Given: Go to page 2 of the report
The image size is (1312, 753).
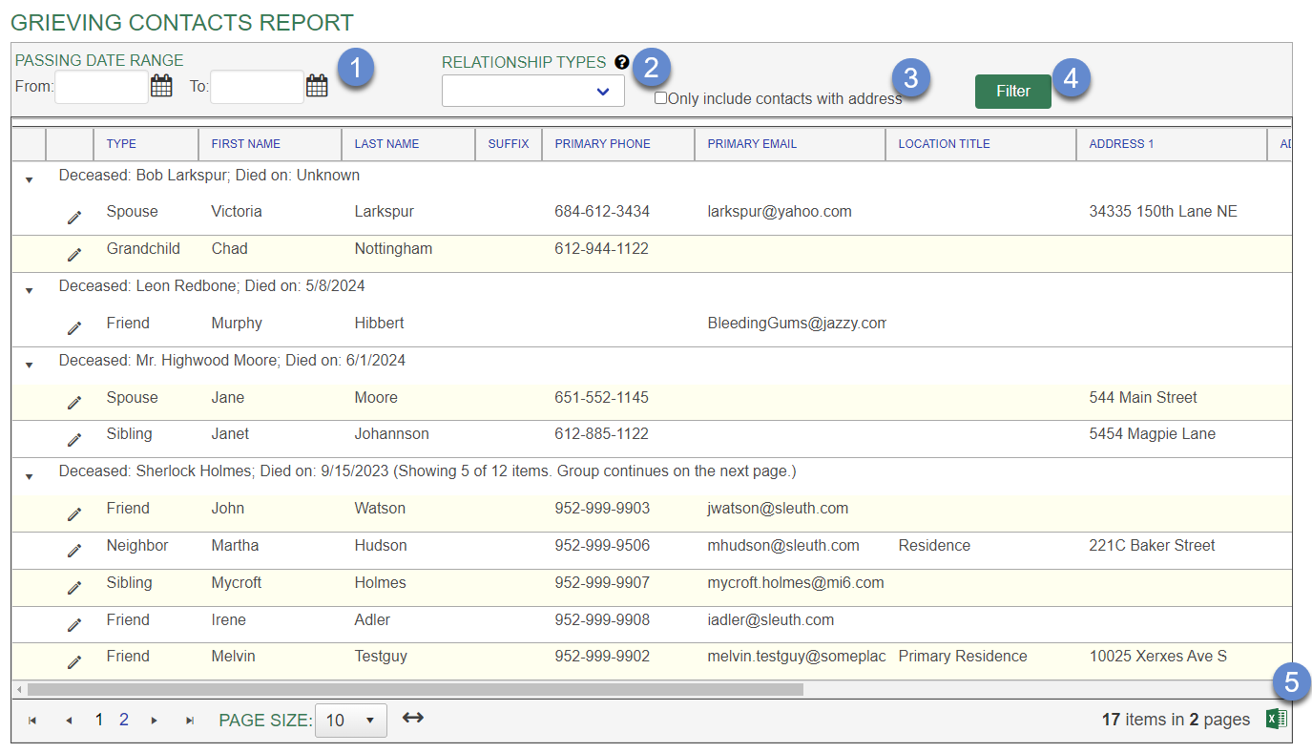Looking at the screenshot, I should [x=124, y=721].
